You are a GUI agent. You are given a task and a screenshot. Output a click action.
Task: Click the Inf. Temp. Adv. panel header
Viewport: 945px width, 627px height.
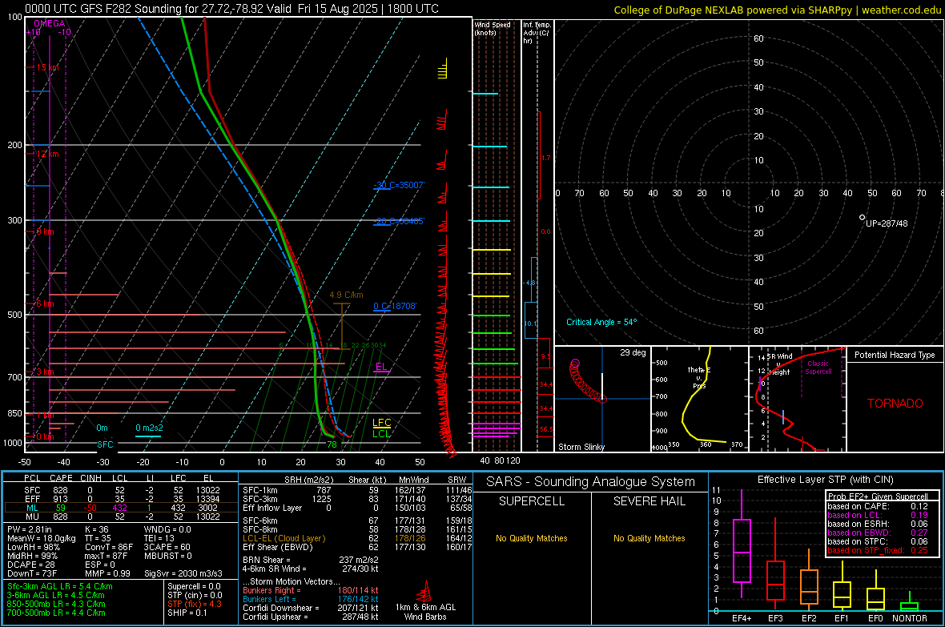point(537,33)
